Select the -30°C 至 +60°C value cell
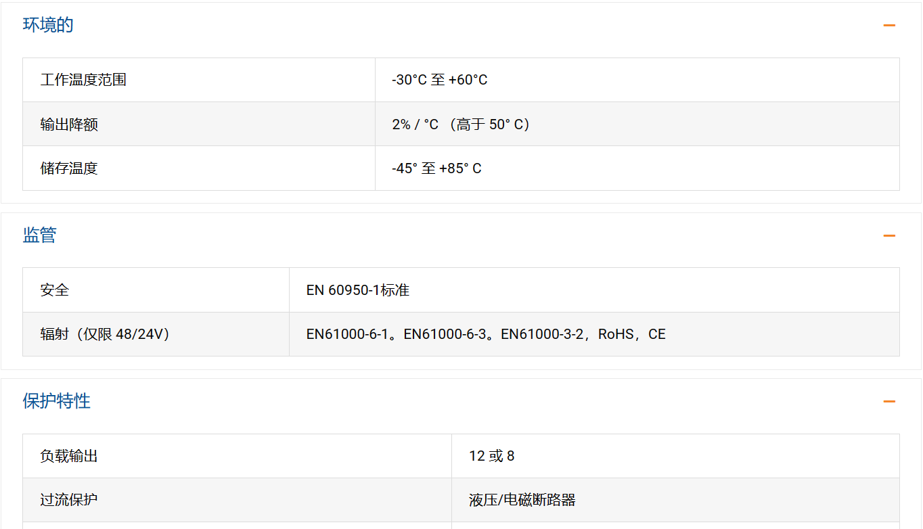The height and width of the screenshot is (529, 923). coord(440,80)
